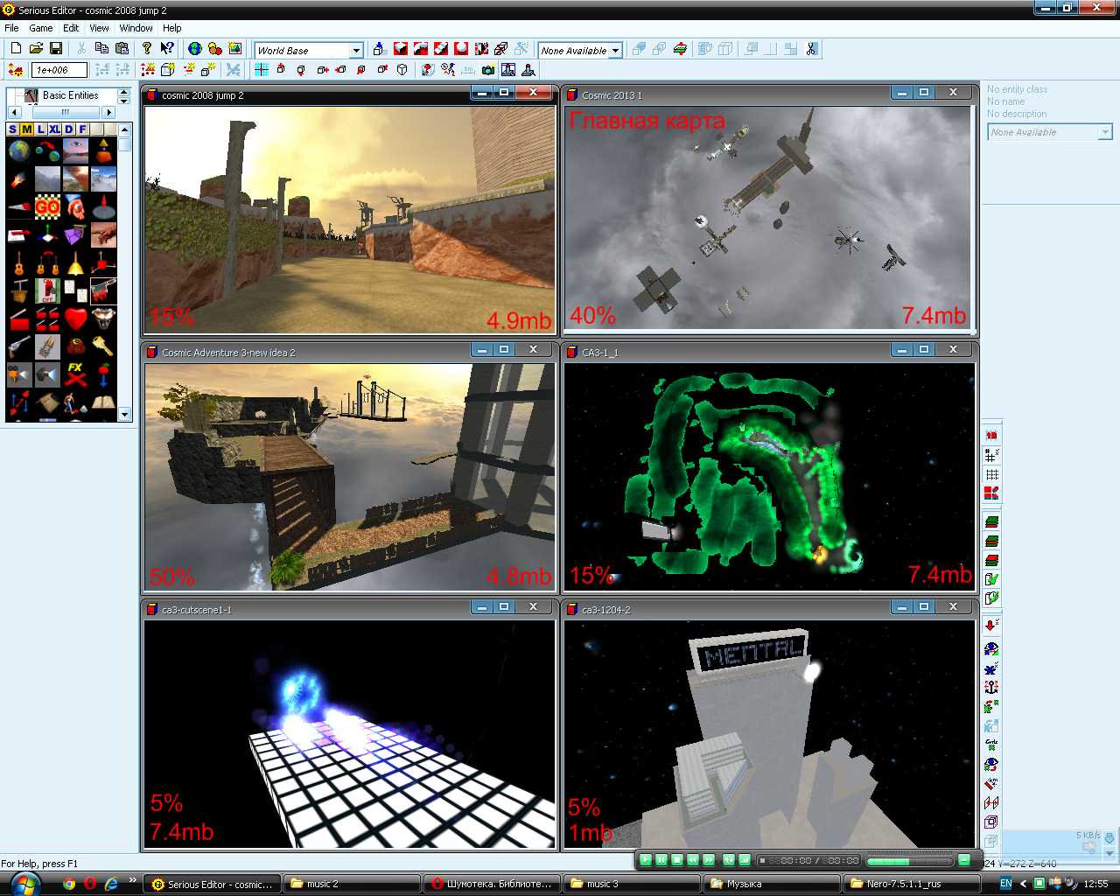Toggle the blue grid icon in the second toolbar
1120x896 pixels.
click(x=262, y=70)
